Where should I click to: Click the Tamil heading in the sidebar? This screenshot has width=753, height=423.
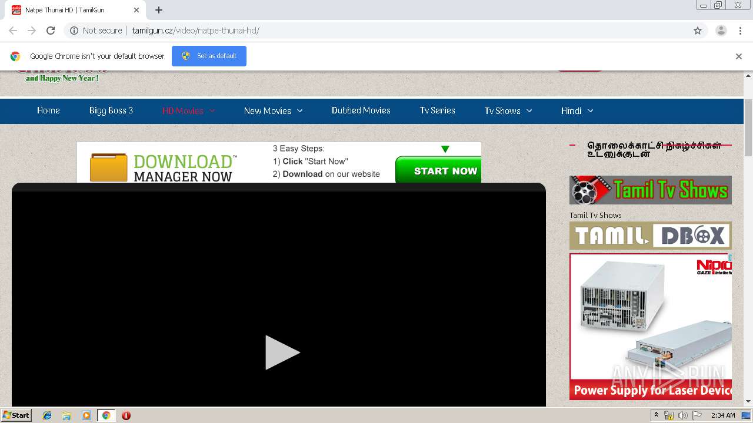click(654, 150)
